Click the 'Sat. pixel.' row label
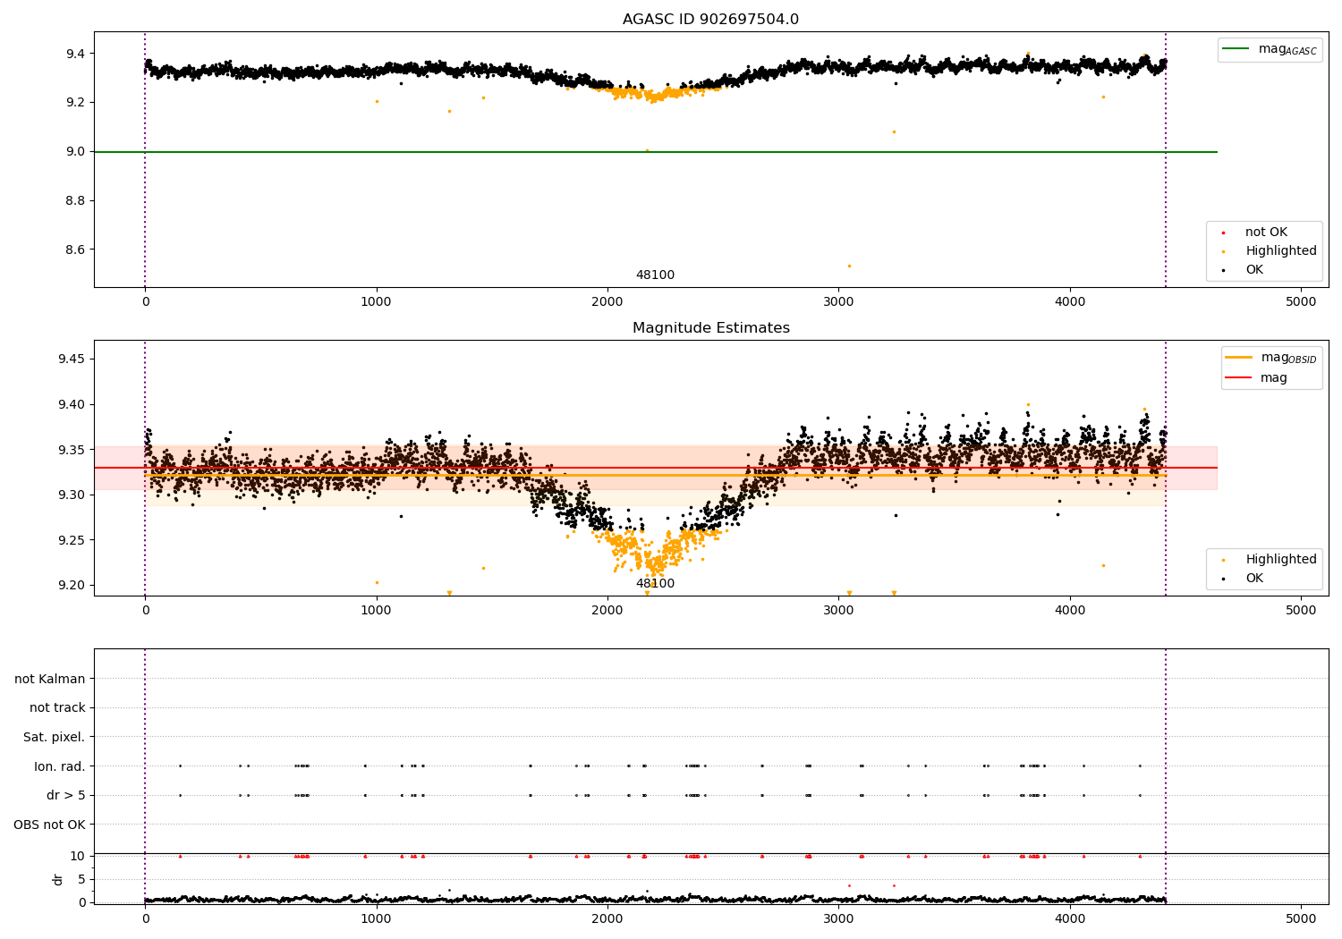Viewport: 1342px width, 939px height. [55, 738]
